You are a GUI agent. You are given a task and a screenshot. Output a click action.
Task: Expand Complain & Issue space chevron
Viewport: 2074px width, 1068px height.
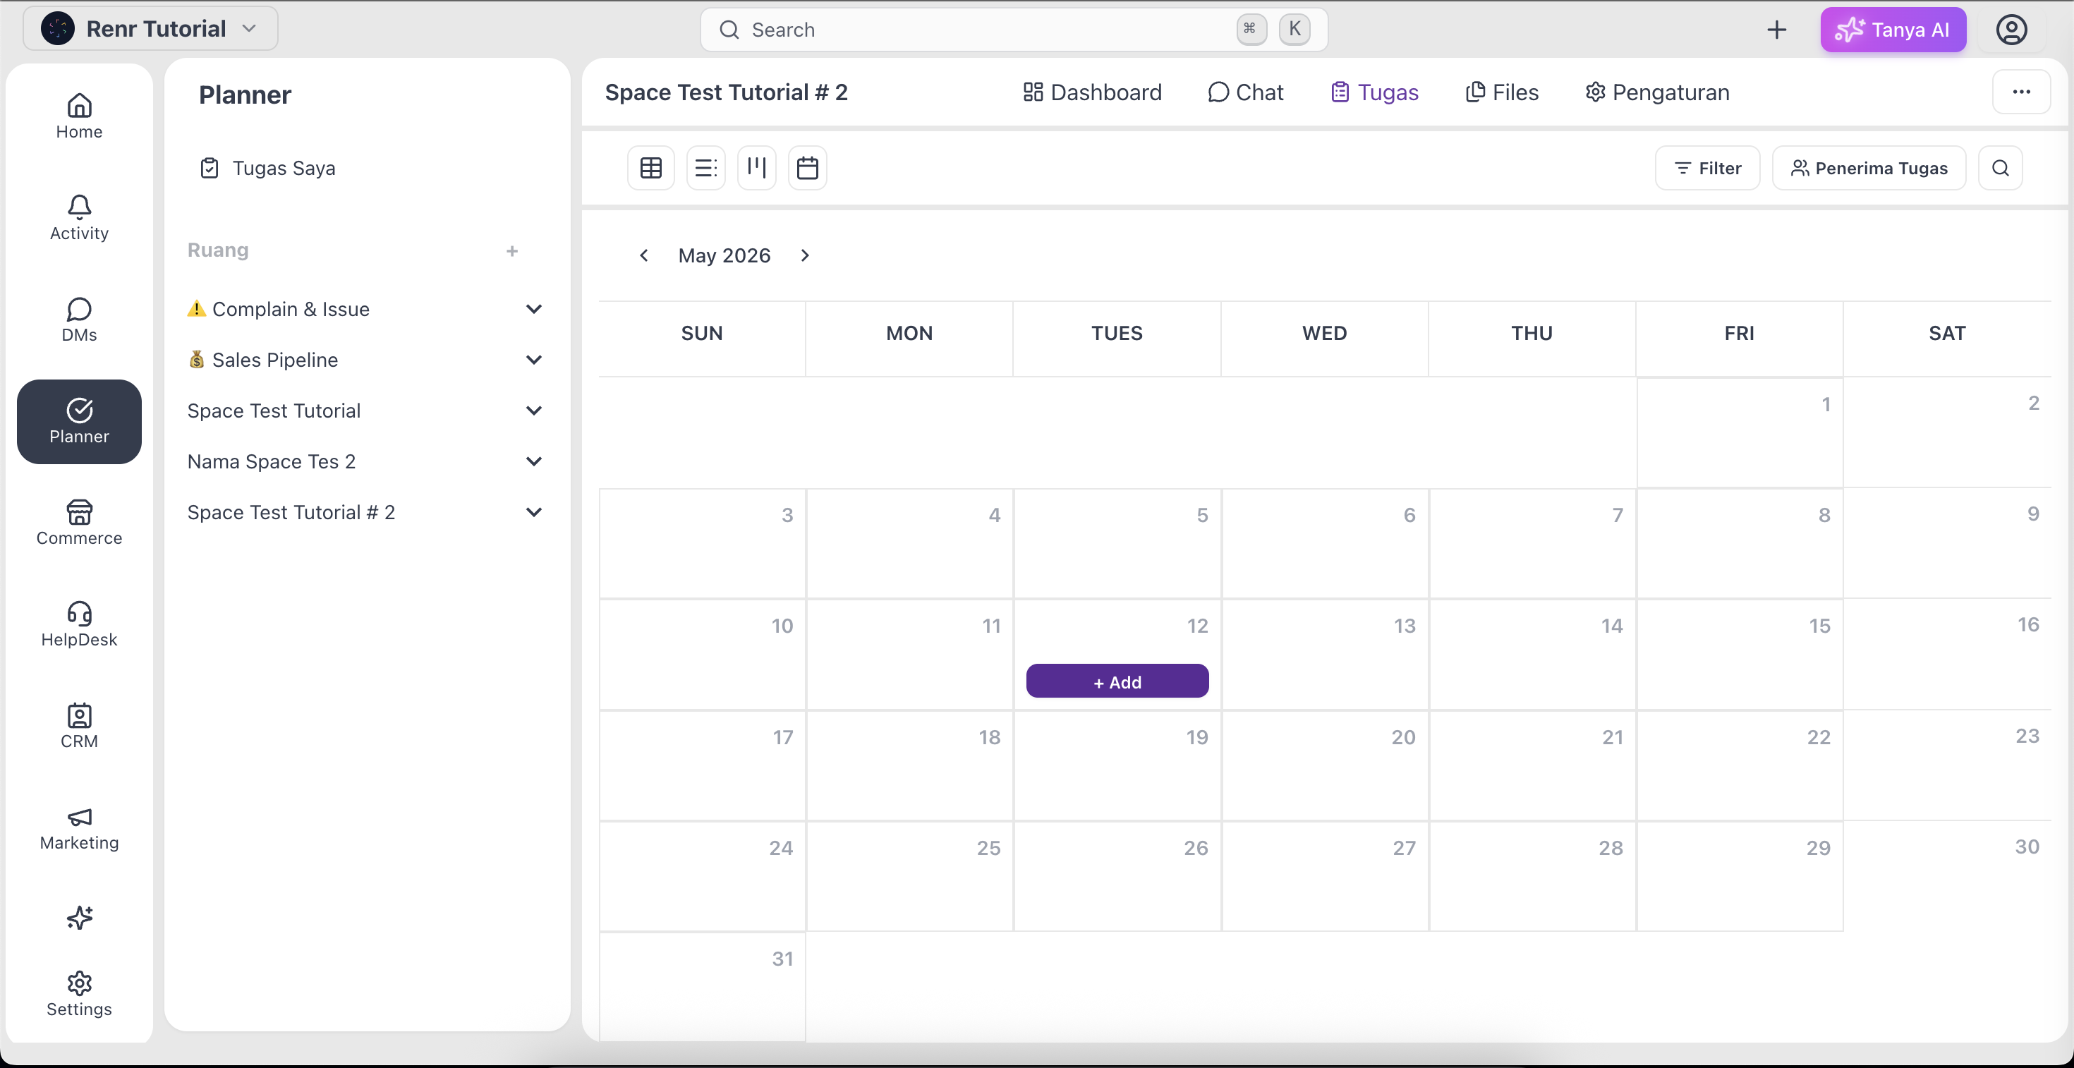coord(534,309)
